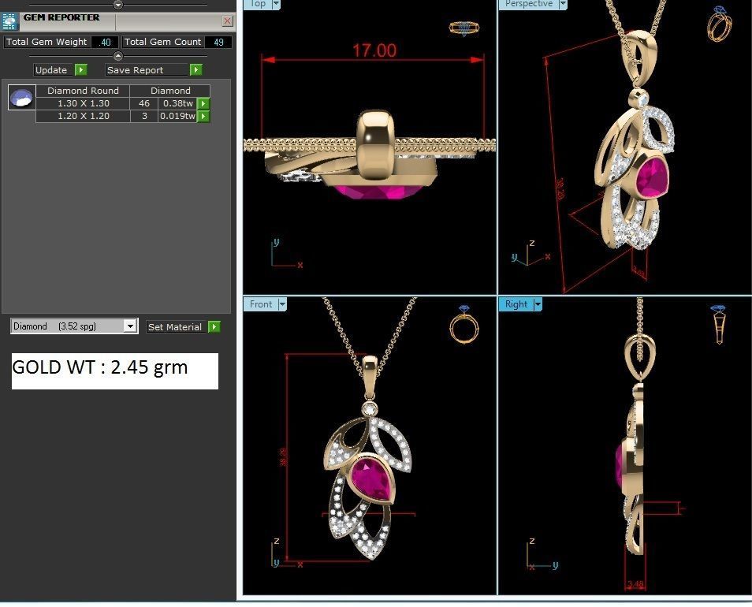Click the 17.00 dimension label in the Top viewport

[x=374, y=50]
